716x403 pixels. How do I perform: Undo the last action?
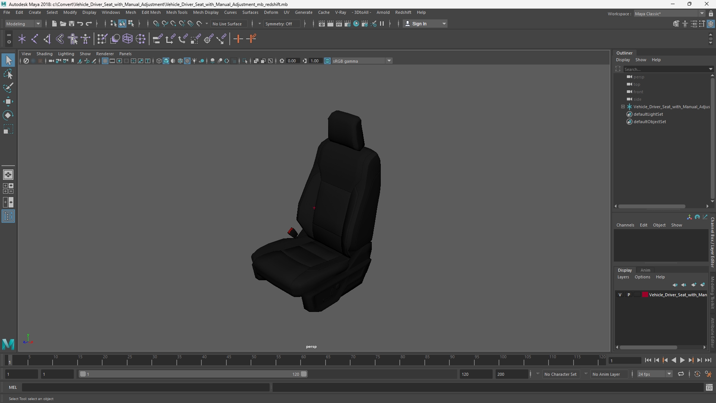80,24
